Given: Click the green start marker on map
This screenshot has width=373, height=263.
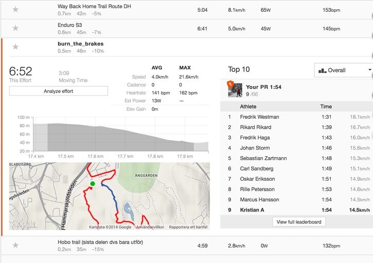Looking at the screenshot, I should click(x=93, y=183).
